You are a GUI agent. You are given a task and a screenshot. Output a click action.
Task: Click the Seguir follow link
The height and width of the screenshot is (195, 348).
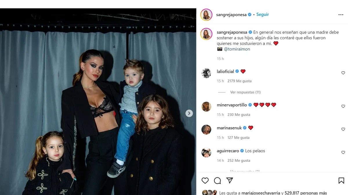262,14
